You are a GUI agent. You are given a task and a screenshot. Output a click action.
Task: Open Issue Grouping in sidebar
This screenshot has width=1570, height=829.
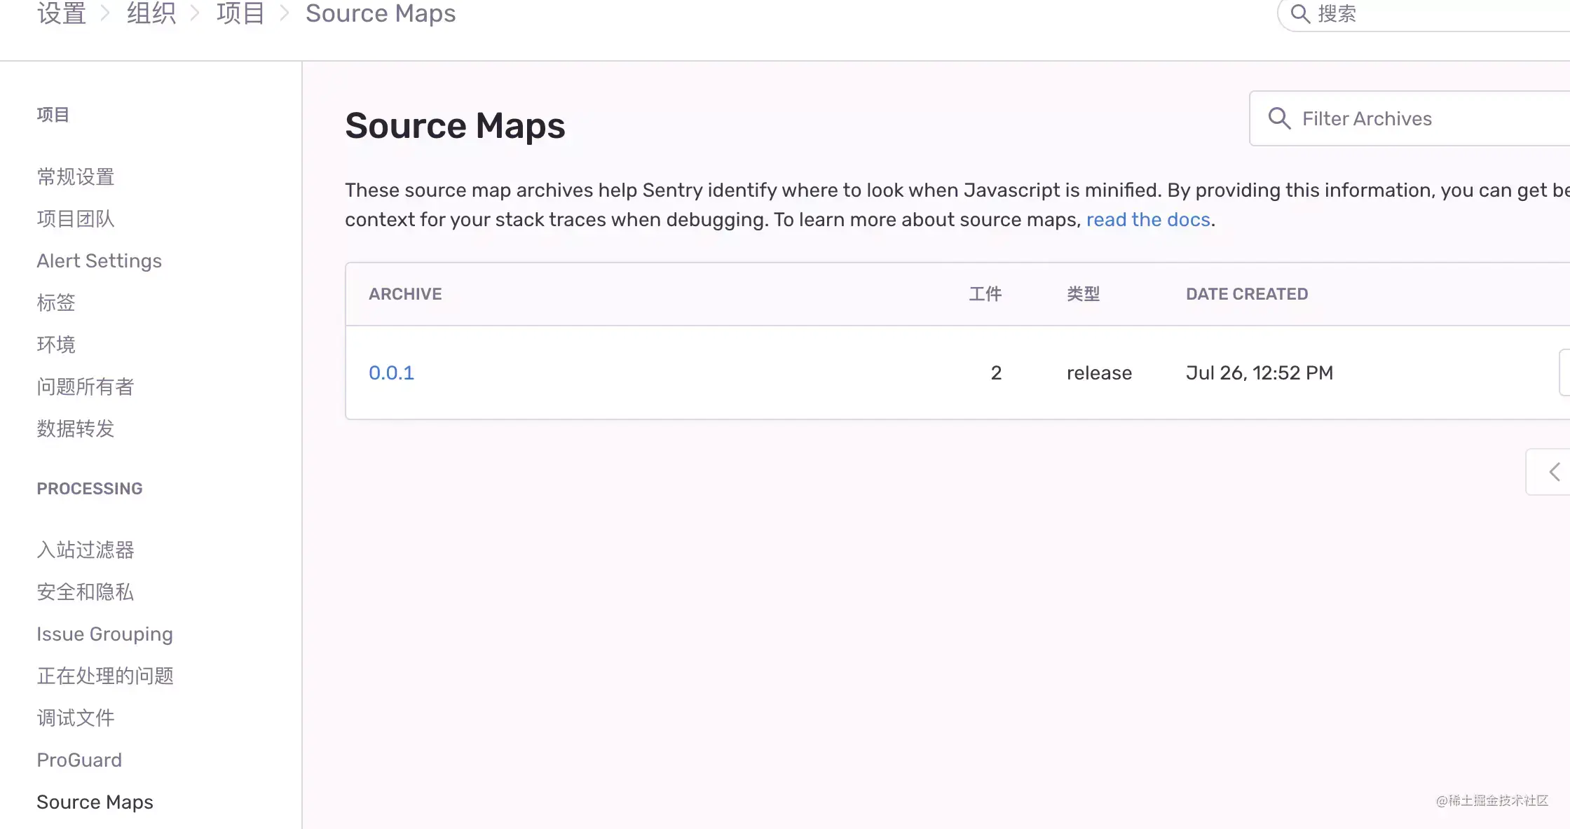click(105, 634)
